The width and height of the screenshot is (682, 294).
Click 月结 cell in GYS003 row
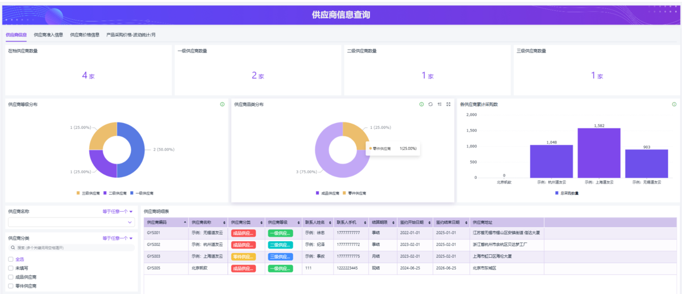click(x=375, y=257)
